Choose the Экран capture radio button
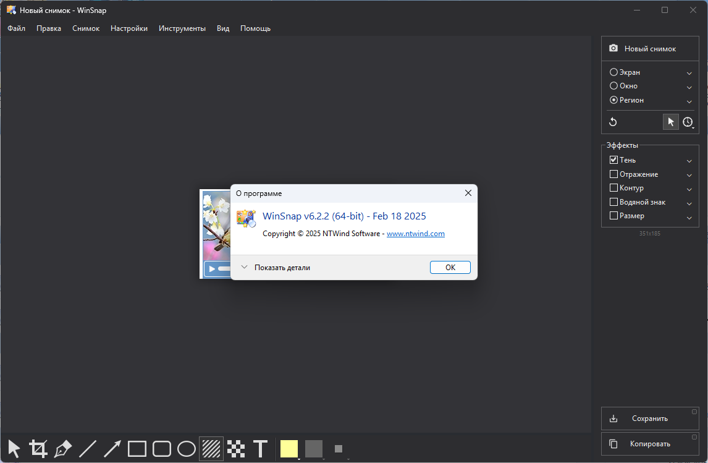 [613, 72]
